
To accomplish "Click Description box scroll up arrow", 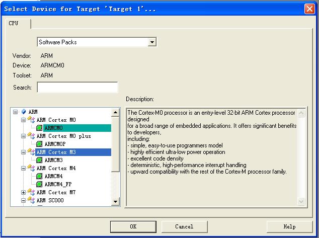I will (301, 113).
